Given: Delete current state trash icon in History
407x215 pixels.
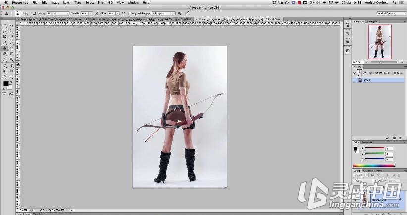Looking at the screenshot, I should (400, 138).
